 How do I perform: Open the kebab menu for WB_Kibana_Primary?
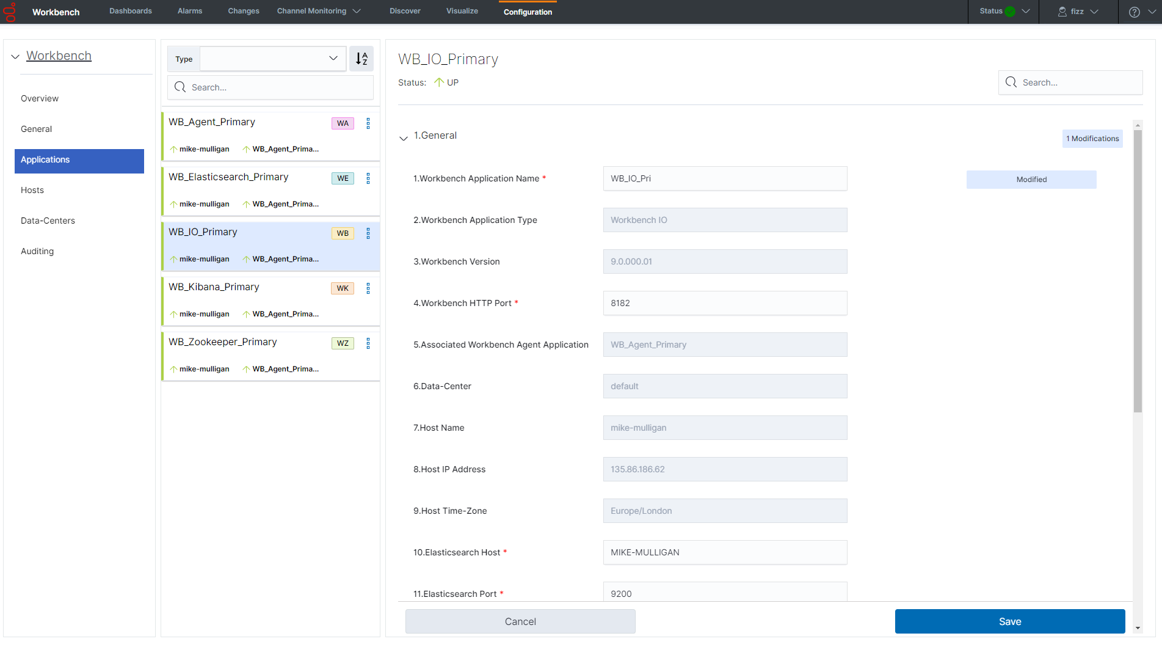[368, 288]
